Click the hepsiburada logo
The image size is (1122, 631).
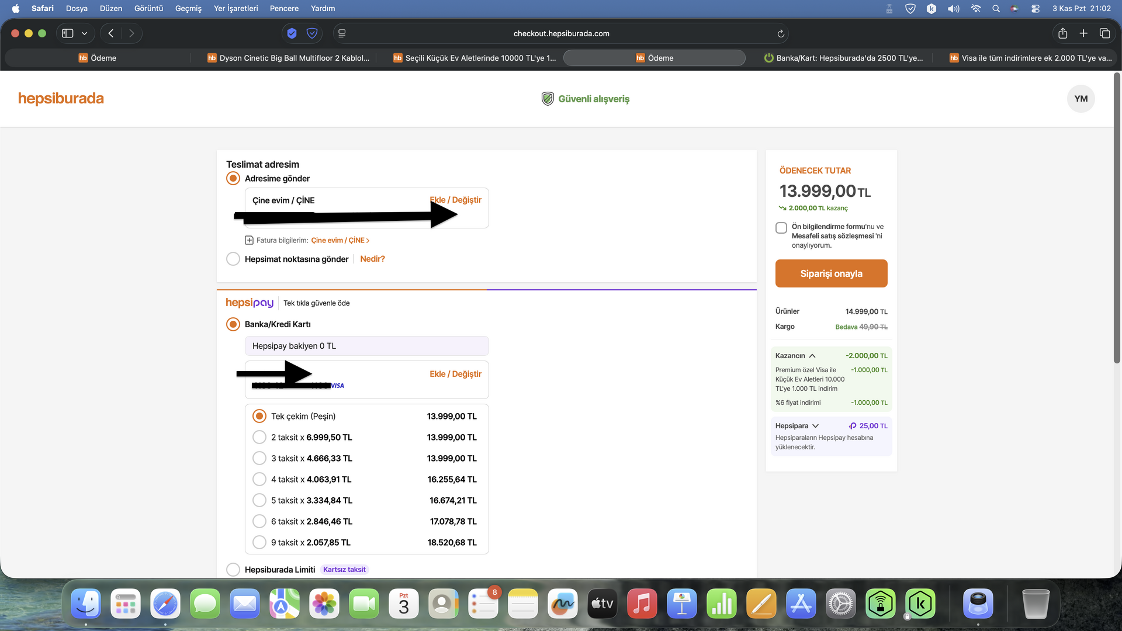coord(61,99)
